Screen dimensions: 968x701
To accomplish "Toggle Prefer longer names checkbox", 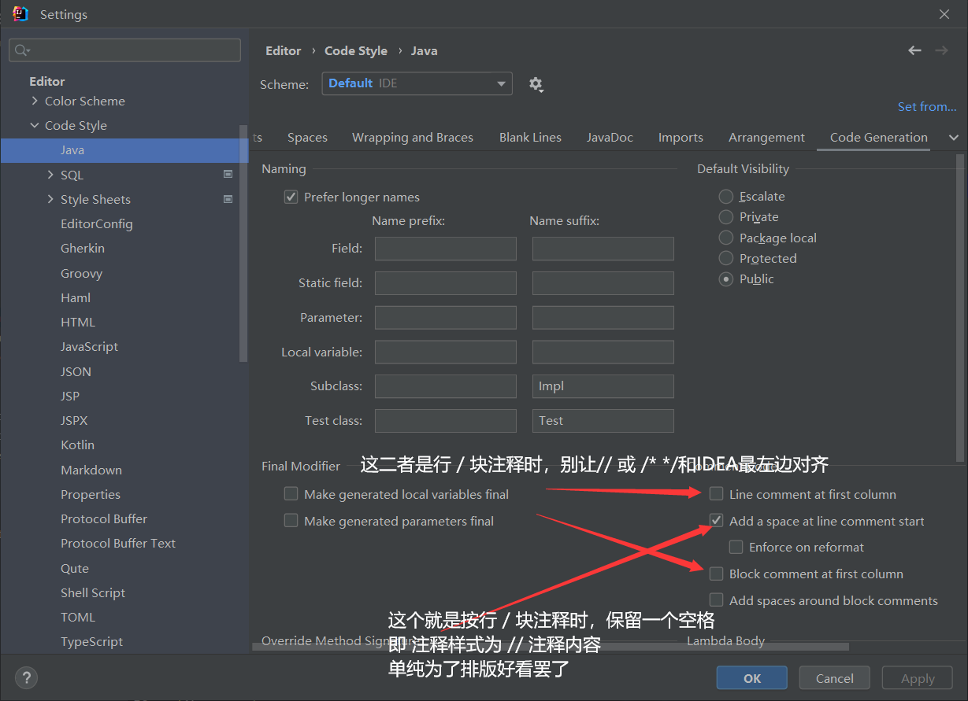I will pos(291,197).
